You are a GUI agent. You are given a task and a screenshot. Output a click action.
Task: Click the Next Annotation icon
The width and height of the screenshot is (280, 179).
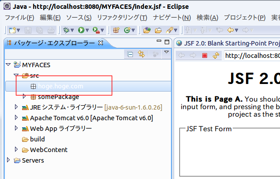pyautogui.click(x=188, y=30)
